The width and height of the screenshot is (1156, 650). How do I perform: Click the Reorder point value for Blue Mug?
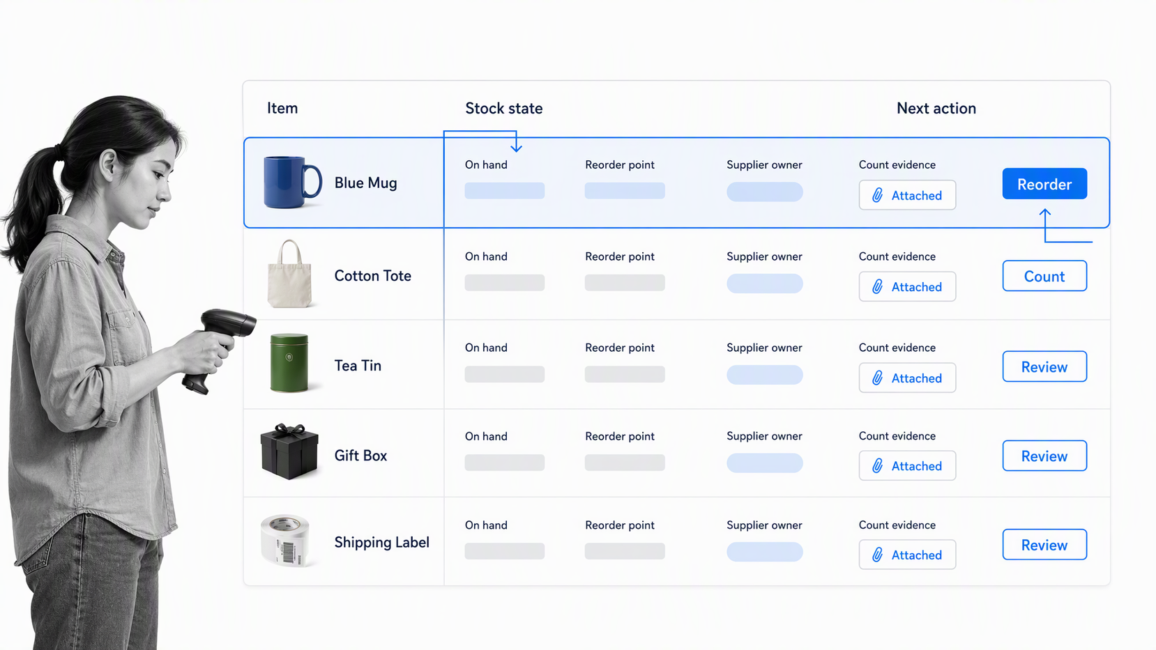625,191
